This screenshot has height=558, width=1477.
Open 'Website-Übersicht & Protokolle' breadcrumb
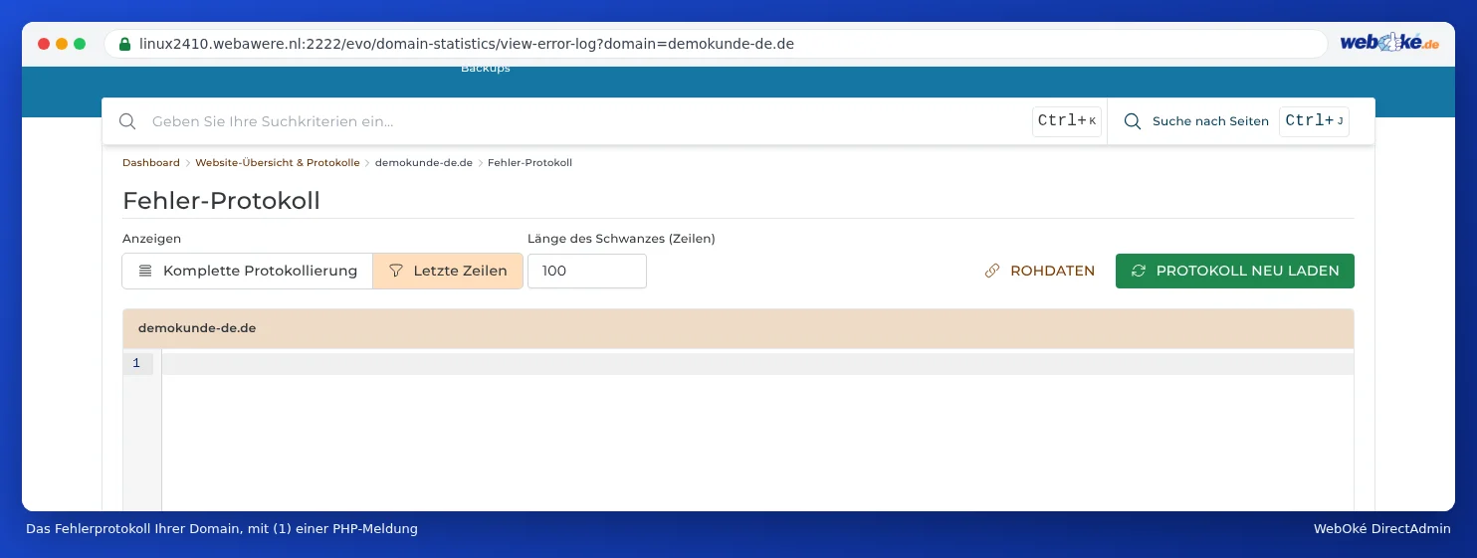pos(278,162)
